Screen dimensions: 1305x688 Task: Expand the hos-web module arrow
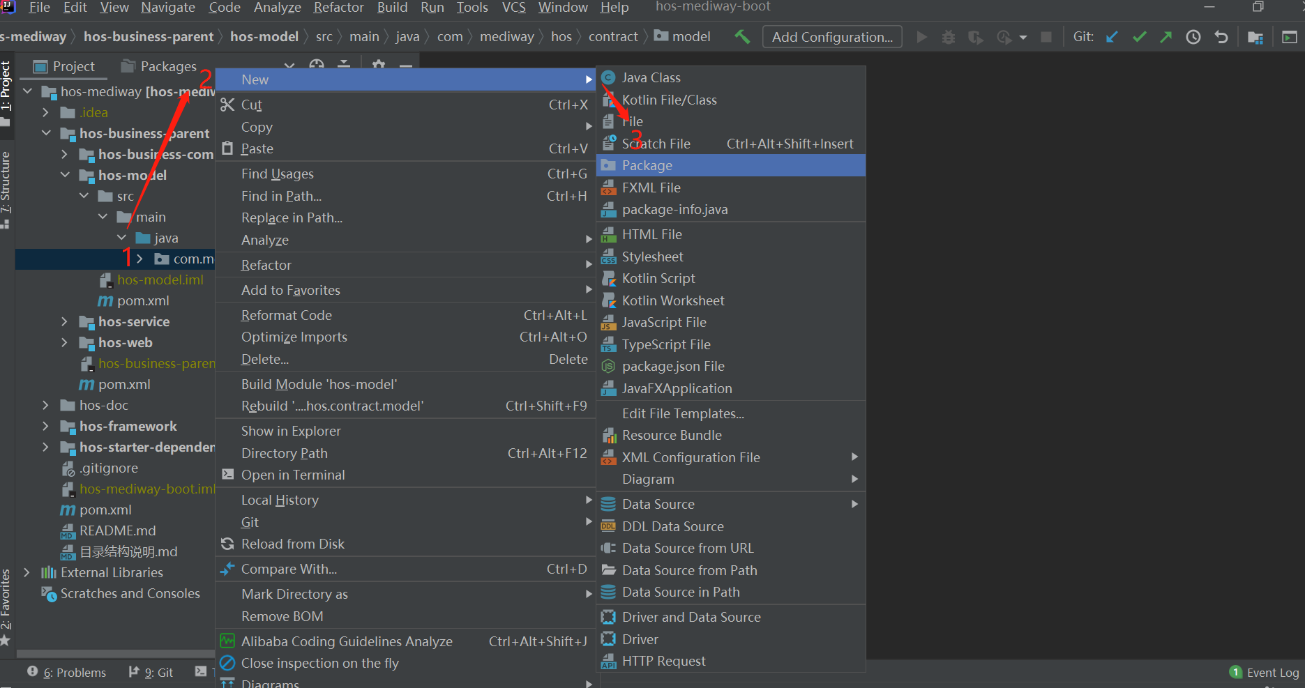point(64,342)
